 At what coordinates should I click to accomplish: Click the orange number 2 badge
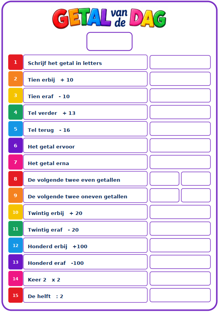pos(15,79)
